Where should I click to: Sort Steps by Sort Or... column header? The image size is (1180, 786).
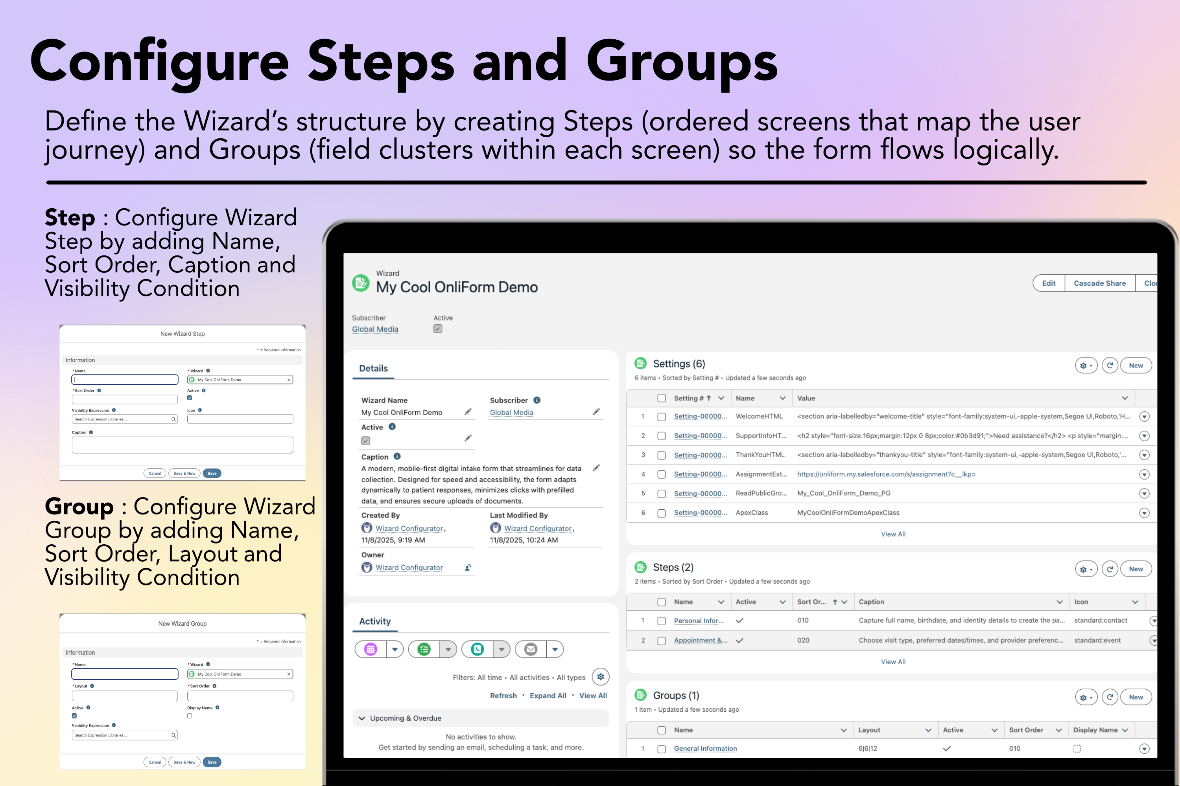(812, 602)
